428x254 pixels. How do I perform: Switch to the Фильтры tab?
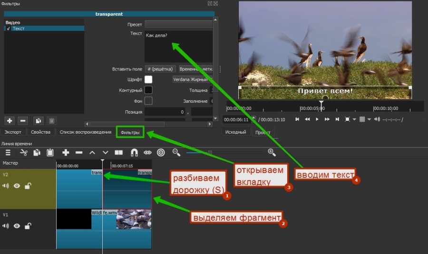(x=130, y=133)
